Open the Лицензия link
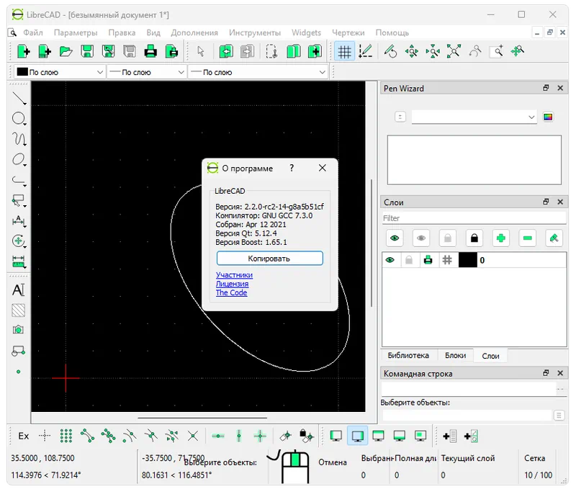Viewport: 576px width, 489px height. pos(232,284)
